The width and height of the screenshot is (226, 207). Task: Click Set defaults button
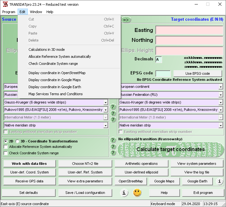pyautogui.click(x=29, y=193)
